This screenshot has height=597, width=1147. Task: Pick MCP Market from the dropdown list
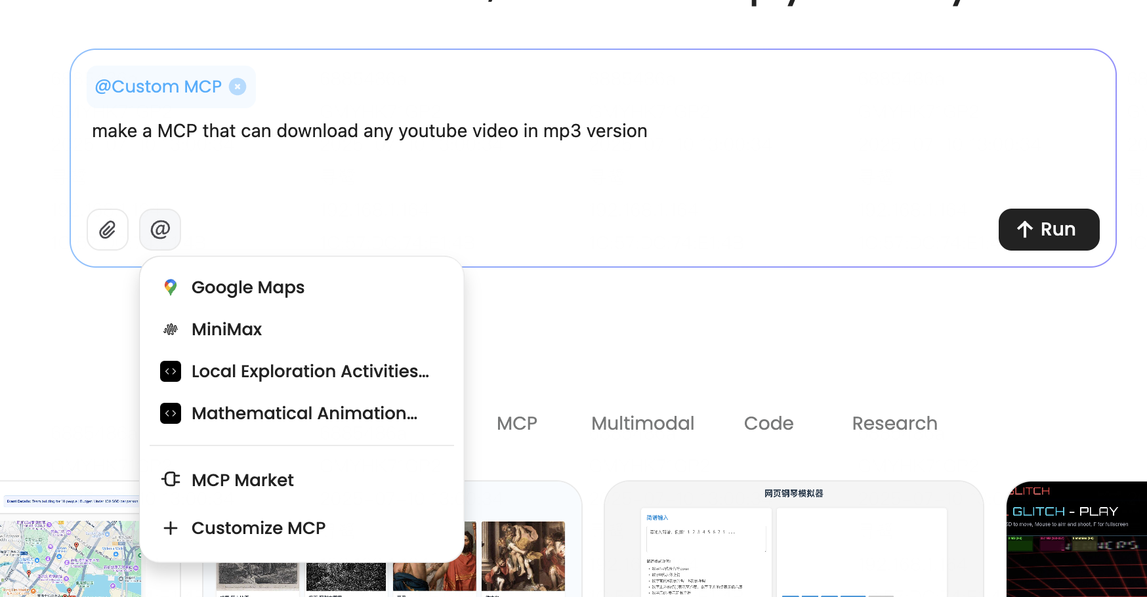coord(242,480)
